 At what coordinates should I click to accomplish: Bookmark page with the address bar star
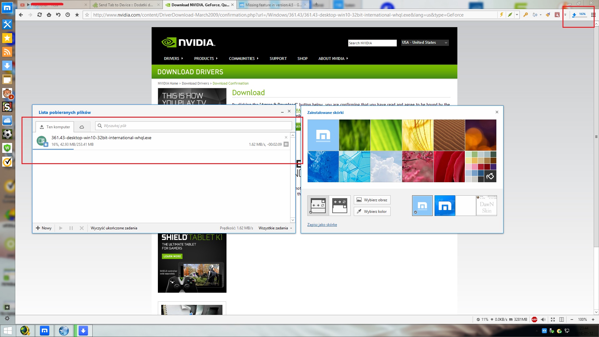87,15
